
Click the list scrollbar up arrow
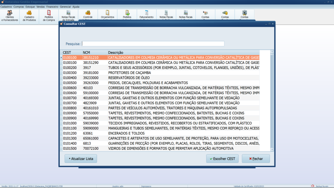coord(272,52)
